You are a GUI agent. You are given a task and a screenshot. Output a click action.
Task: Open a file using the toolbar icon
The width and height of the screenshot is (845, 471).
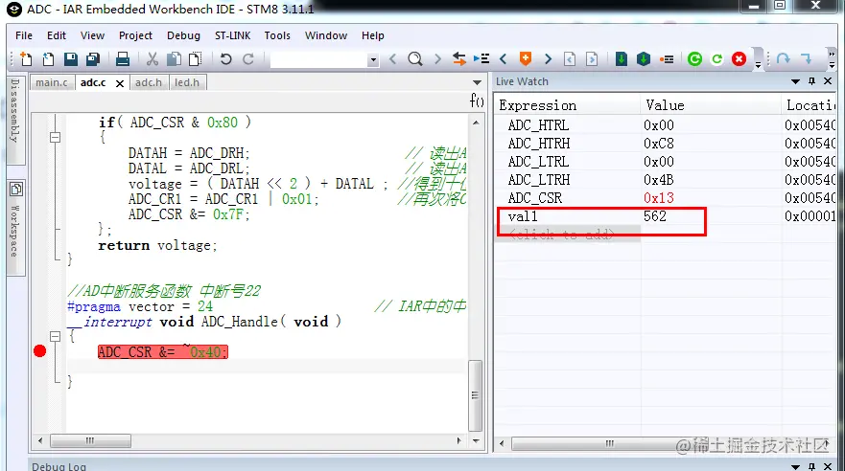[x=48, y=58]
